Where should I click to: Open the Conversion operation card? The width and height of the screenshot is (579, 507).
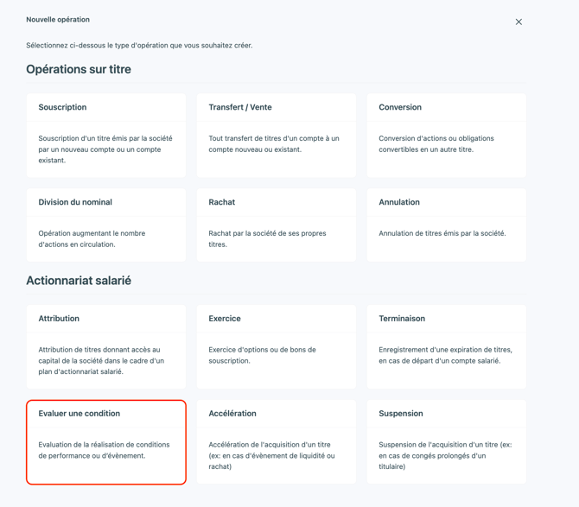(447, 136)
